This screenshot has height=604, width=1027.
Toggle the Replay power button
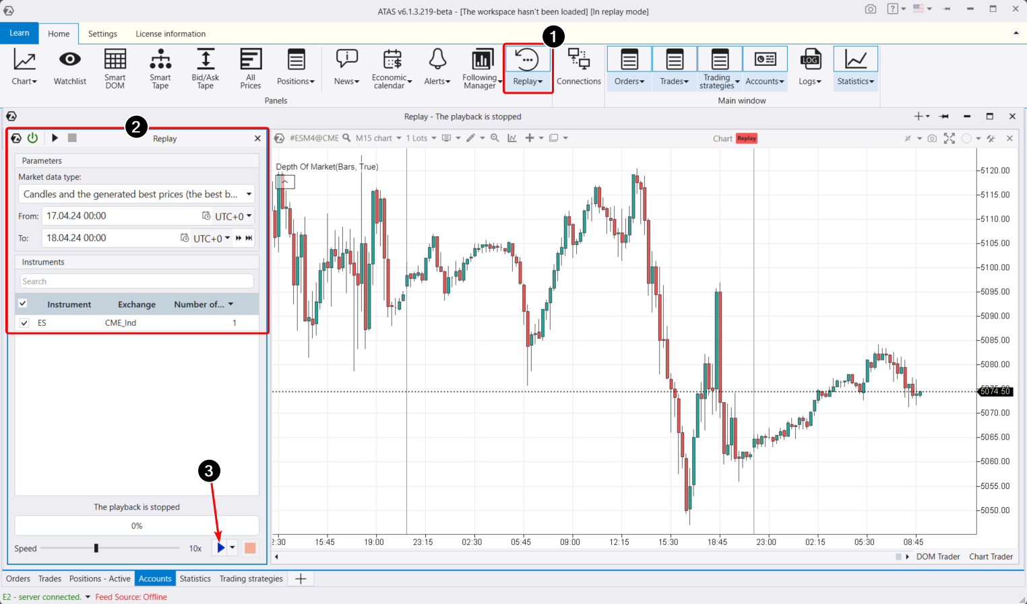[32, 138]
